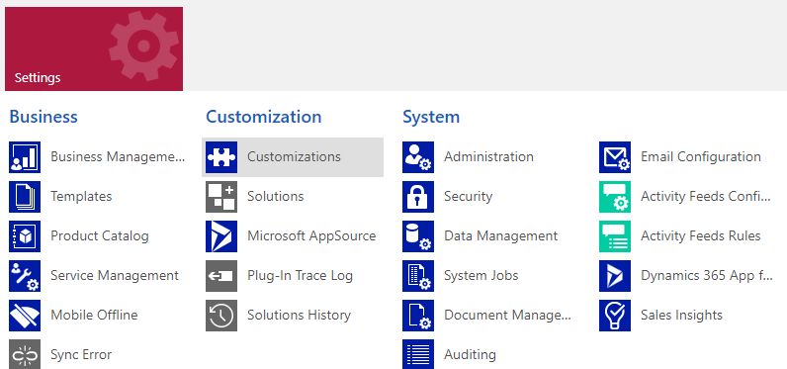Click the Security padlock icon
This screenshot has height=369, width=787.
coord(418,197)
